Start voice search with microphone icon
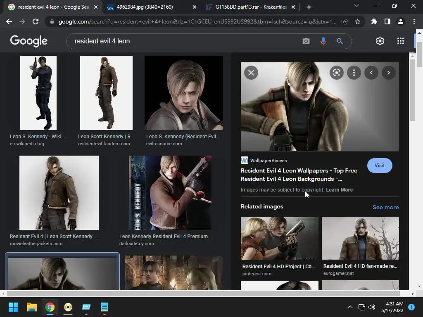 (323, 41)
